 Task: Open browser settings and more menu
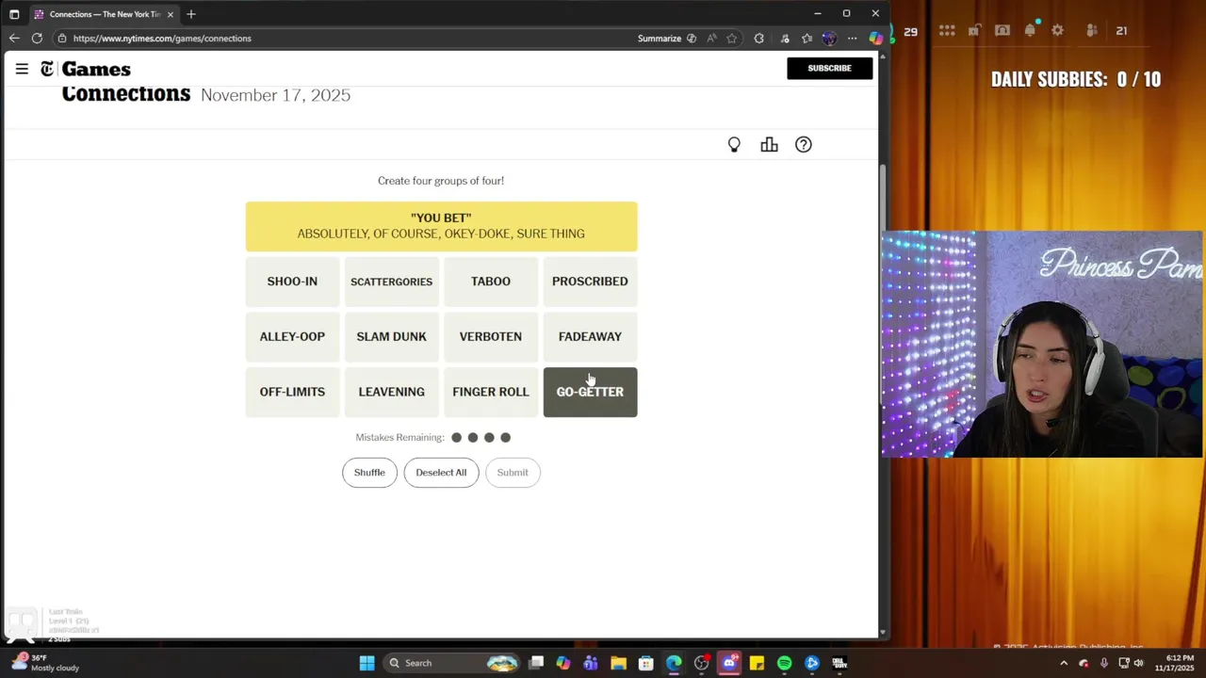pos(852,39)
